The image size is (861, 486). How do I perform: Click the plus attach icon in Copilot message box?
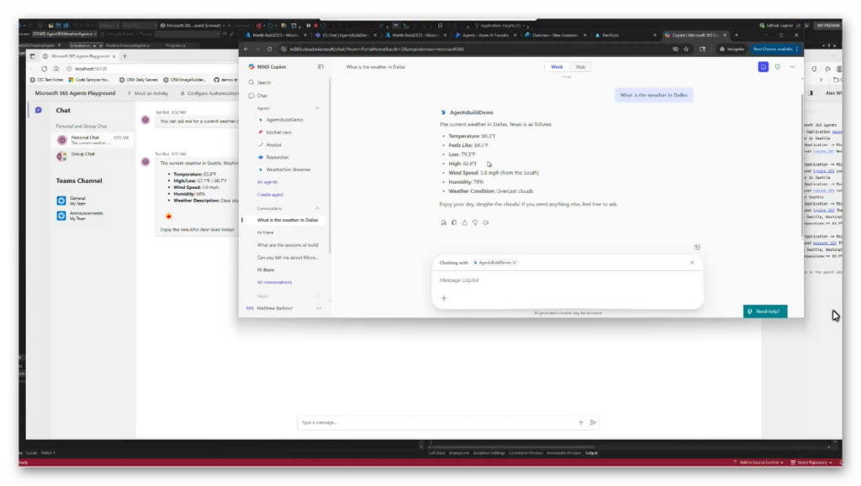coord(444,298)
